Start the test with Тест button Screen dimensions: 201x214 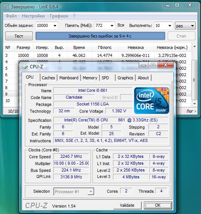coord(19,36)
